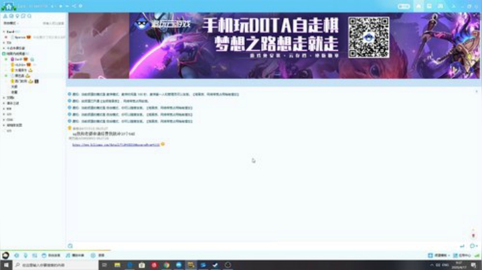Expand the CSGO channel arrow
482x270 pixels.
pyautogui.click(x=4, y=120)
